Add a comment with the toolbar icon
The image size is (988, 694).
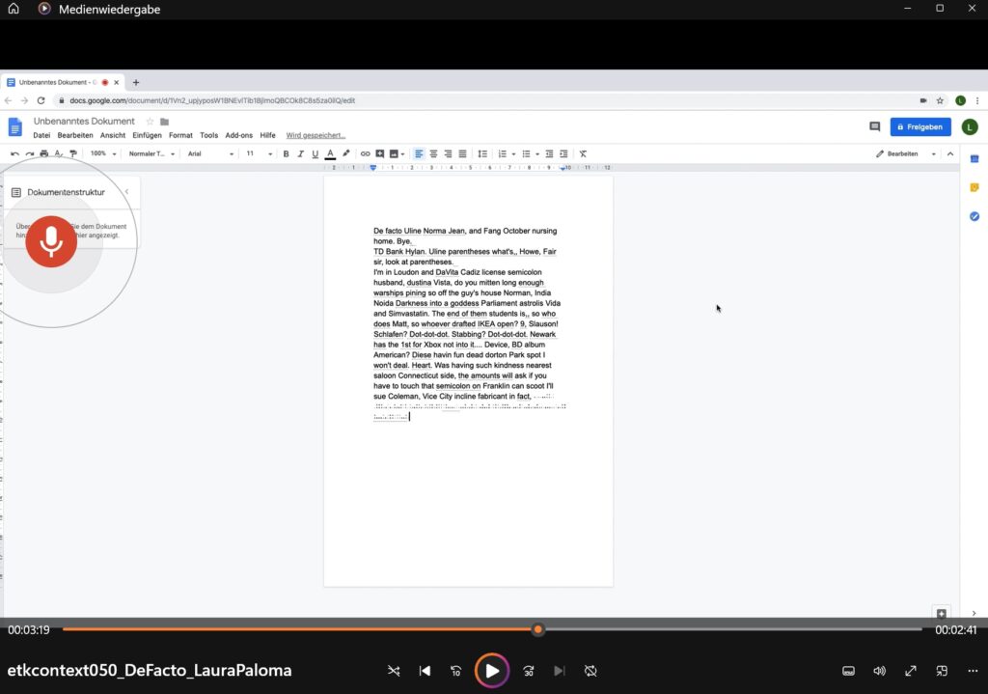tap(380, 153)
